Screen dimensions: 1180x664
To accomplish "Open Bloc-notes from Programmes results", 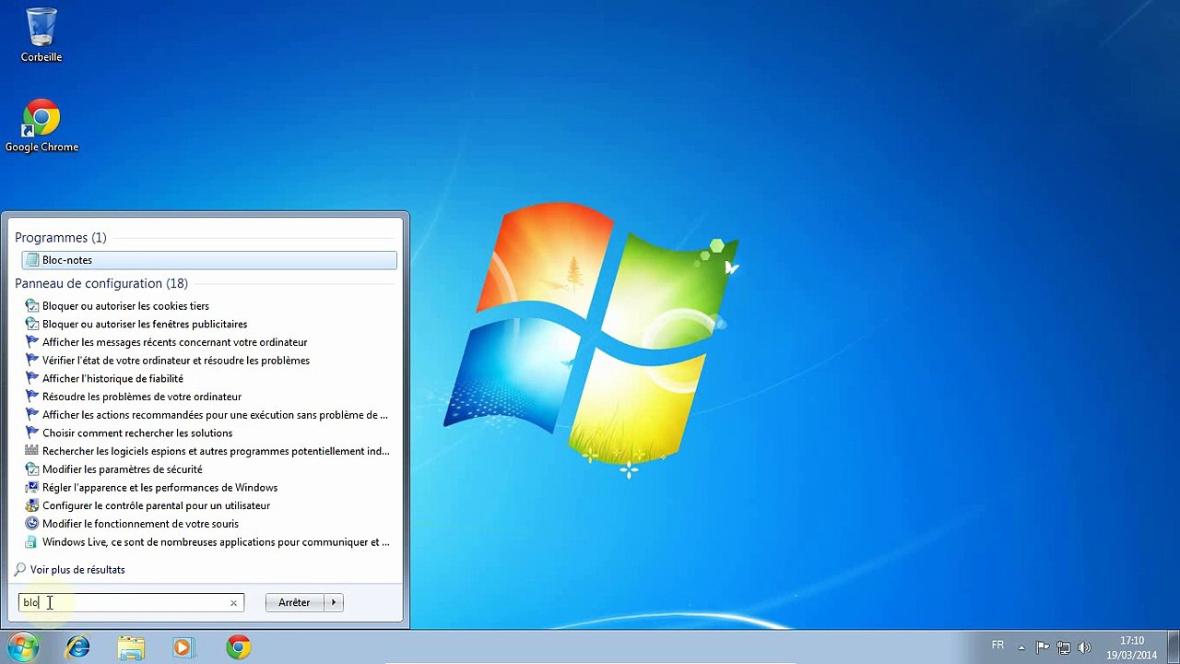I will (x=209, y=260).
